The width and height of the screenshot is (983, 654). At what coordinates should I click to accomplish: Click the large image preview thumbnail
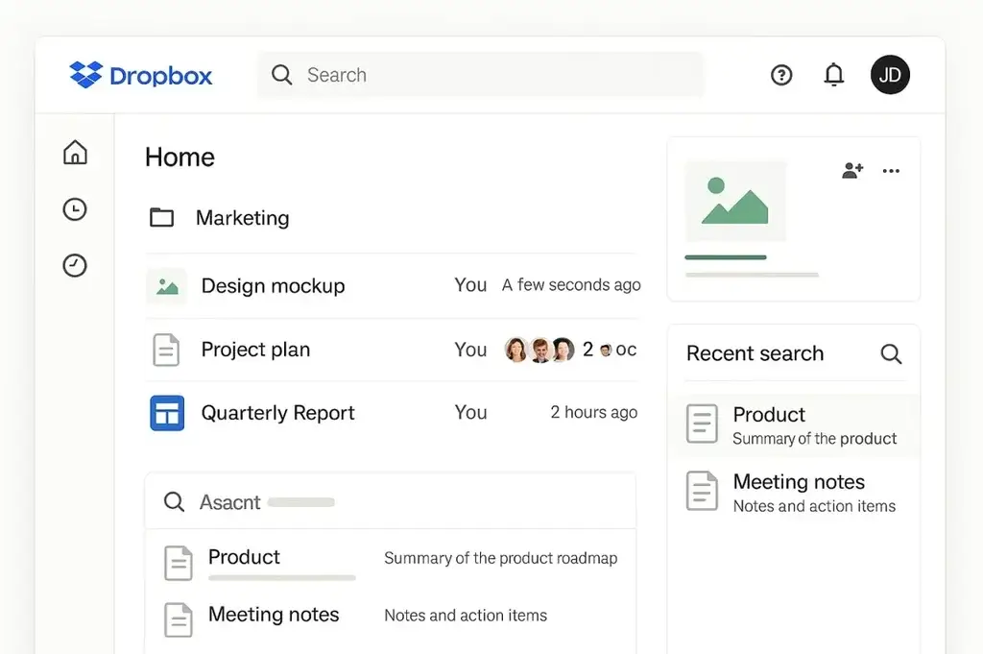click(x=735, y=202)
